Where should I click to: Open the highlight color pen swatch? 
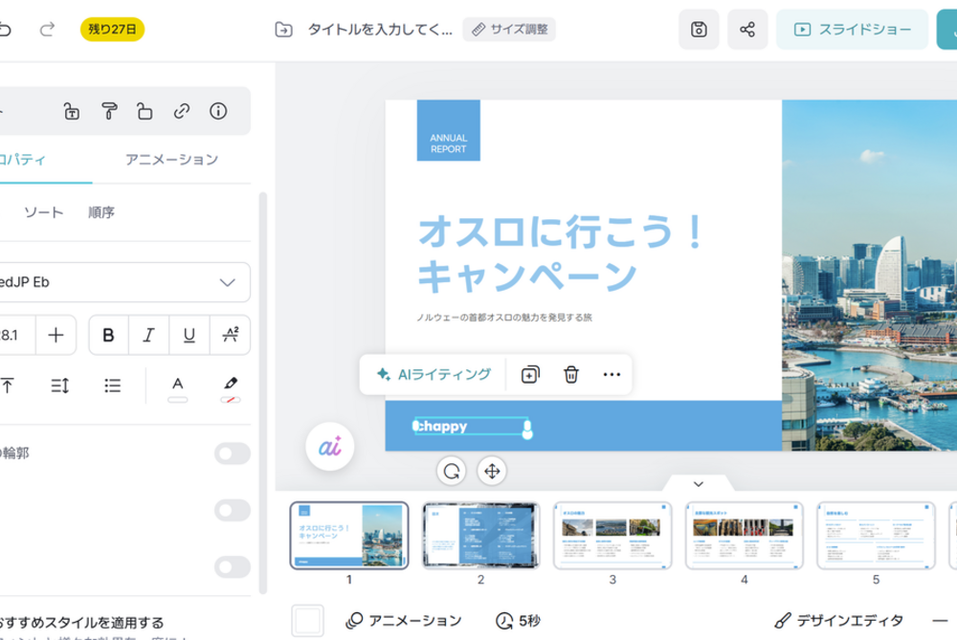tap(230, 388)
